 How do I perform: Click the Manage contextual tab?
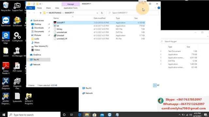pyautogui.click(x=71, y=4)
